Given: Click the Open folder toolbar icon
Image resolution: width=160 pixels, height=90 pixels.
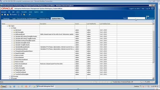Looking at the screenshot, I should coord(8,14).
